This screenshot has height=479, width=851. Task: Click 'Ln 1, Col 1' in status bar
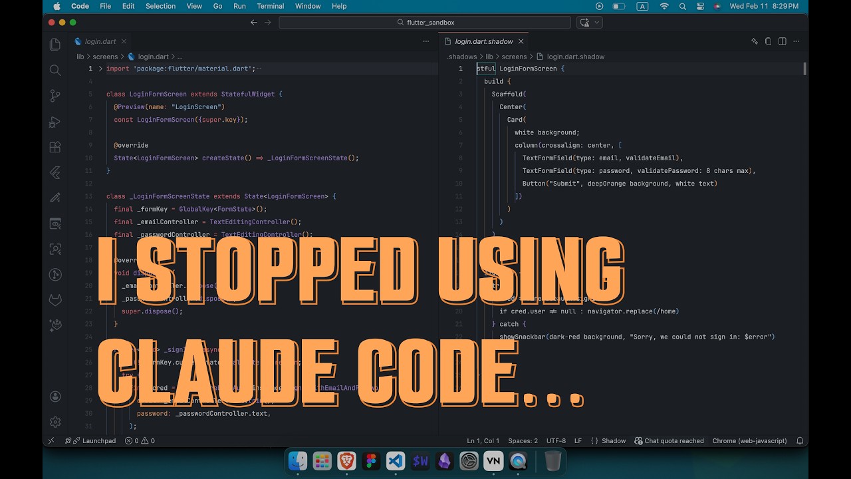[x=483, y=440]
